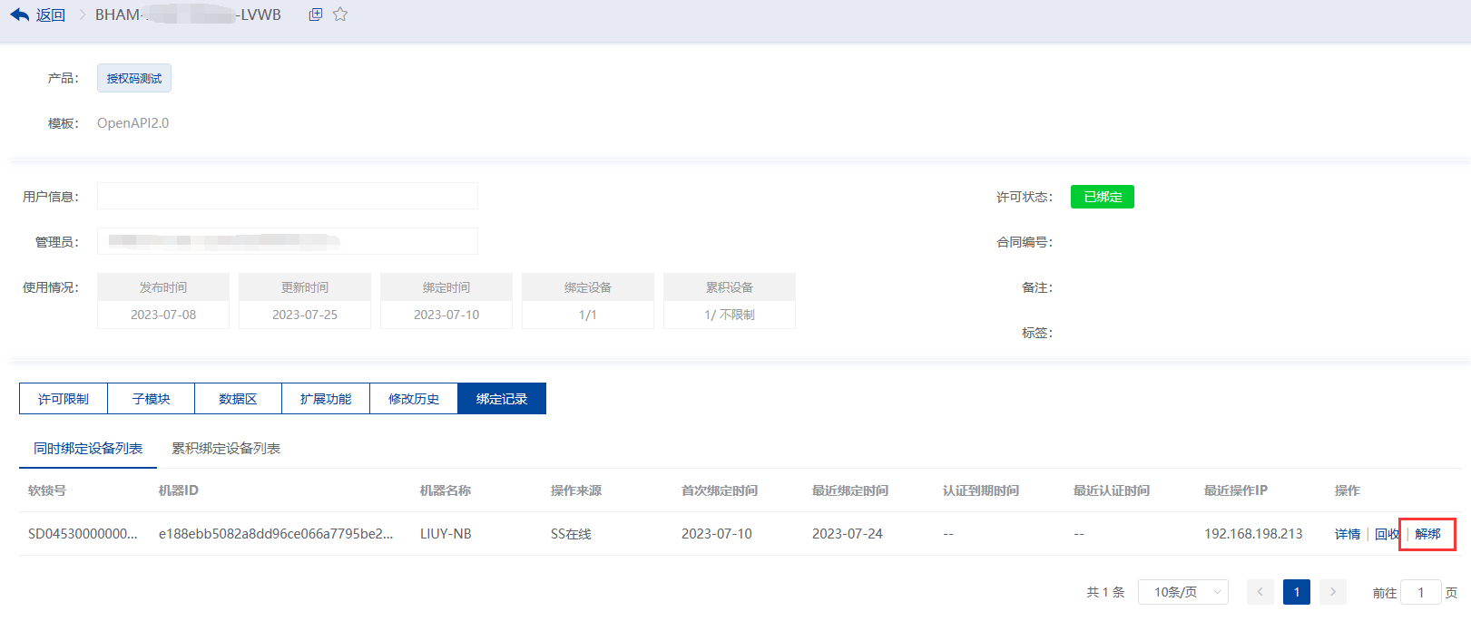Select page 1 button

pyautogui.click(x=1297, y=592)
